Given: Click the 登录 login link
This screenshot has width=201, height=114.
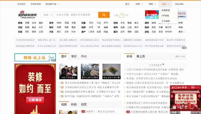Looking at the screenshot, I should coord(127,4).
